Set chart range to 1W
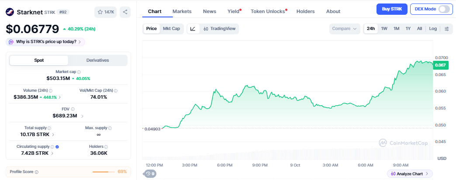The width and height of the screenshot is (456, 180). point(384,29)
